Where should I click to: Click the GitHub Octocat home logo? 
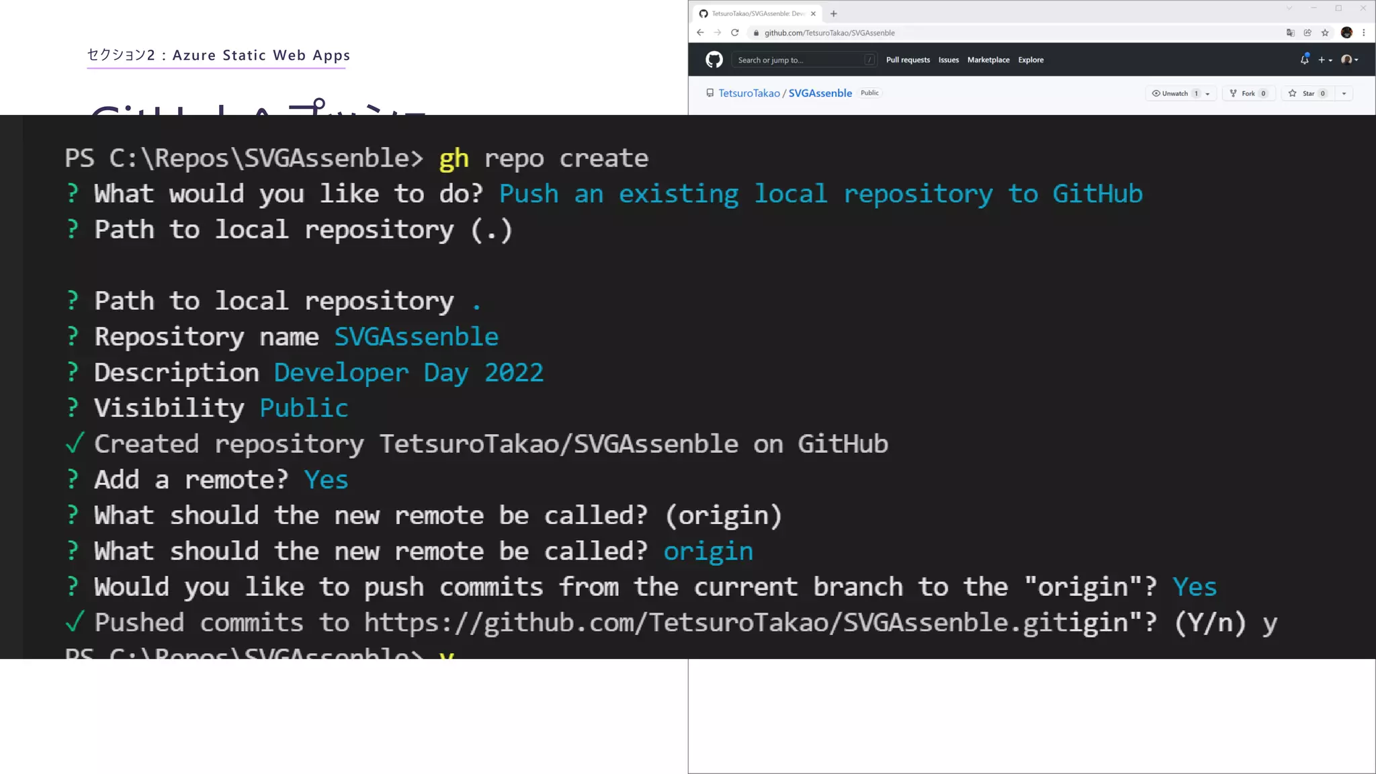click(x=714, y=60)
